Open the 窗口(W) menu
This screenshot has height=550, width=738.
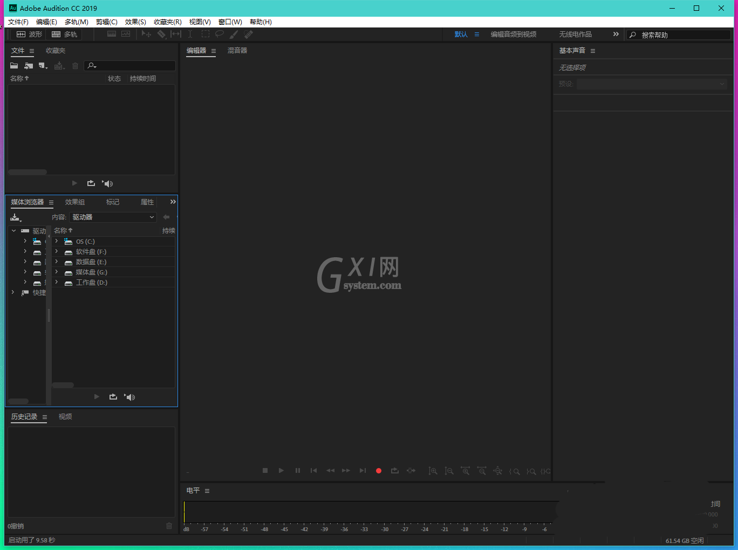coord(230,22)
